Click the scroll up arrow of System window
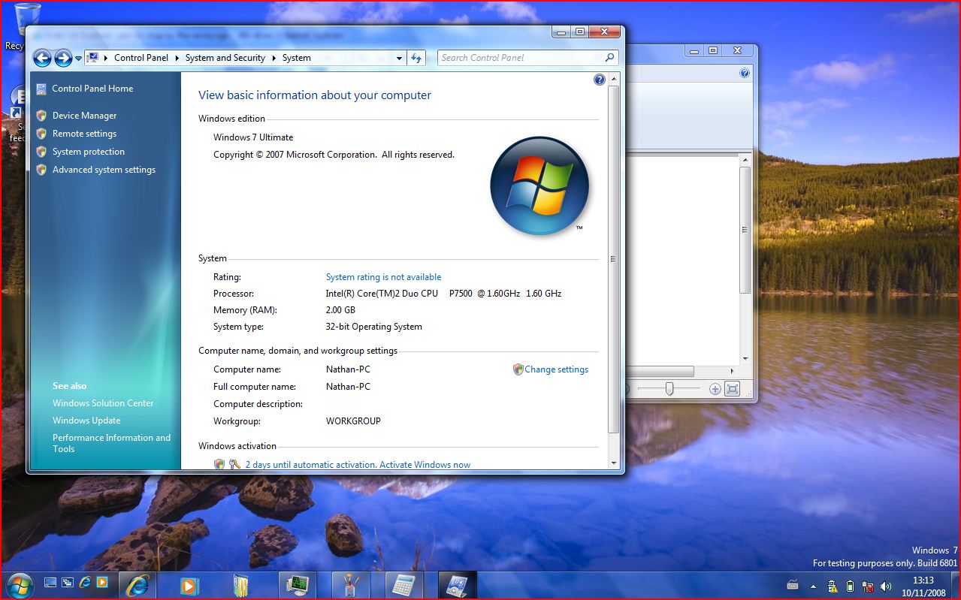Screen dimensions: 961x600 [x=614, y=79]
